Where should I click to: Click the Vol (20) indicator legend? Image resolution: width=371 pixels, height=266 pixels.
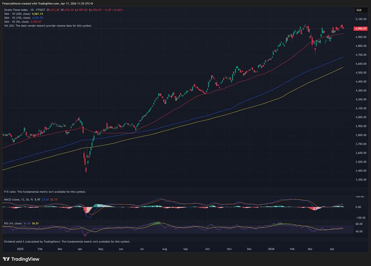coord(7,25)
